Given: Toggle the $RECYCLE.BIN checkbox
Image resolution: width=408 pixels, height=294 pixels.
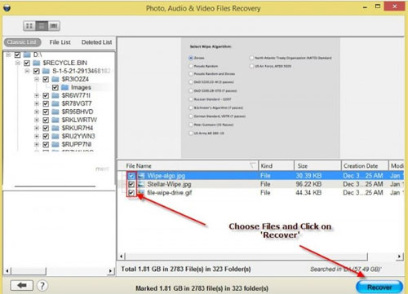Looking at the screenshot, I should pos(27,63).
